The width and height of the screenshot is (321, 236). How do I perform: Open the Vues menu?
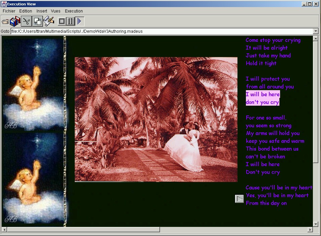pos(56,11)
